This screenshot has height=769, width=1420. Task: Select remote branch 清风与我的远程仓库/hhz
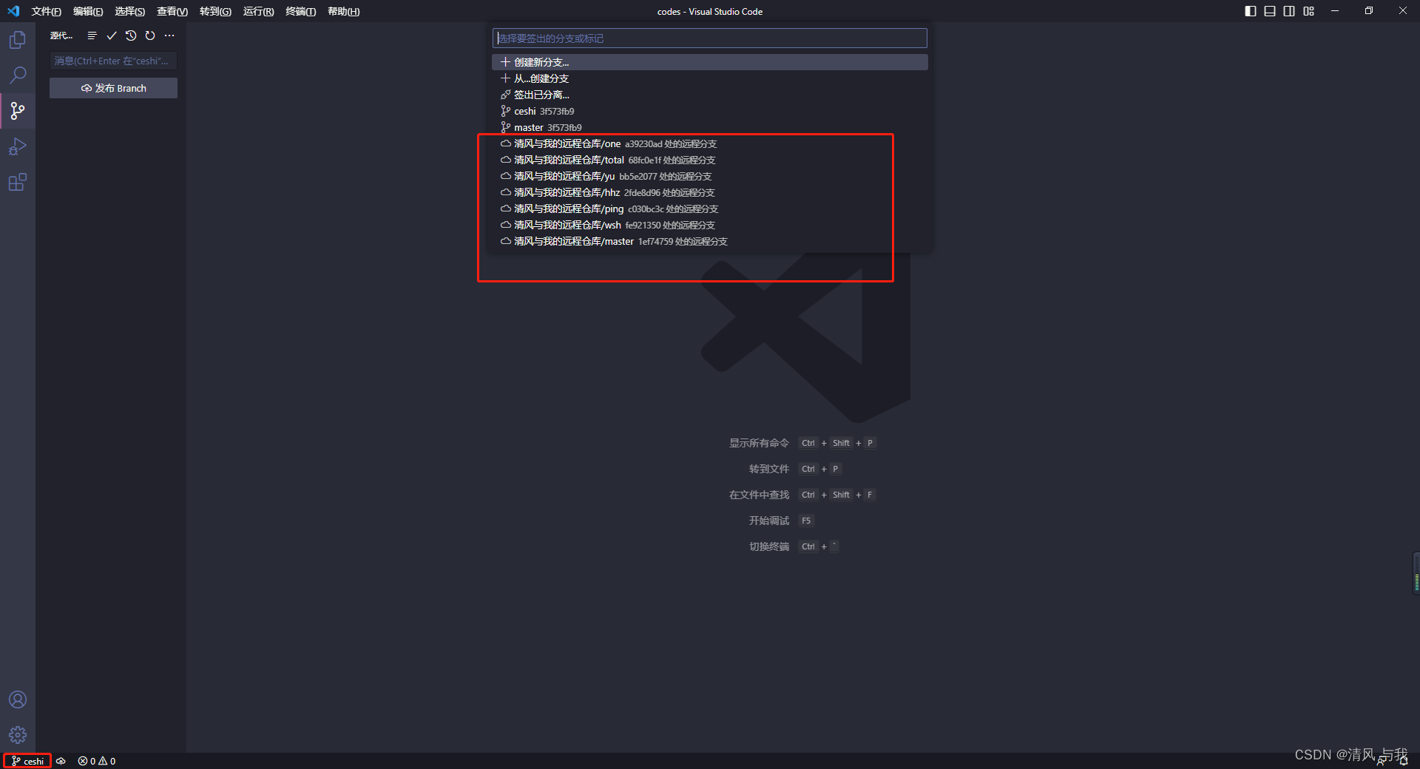pyautogui.click(x=709, y=192)
